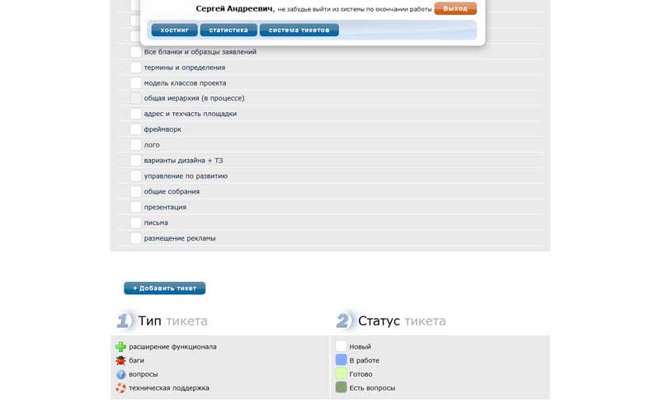Viewport: 660px width, 412px height.
Task: Click the В работе status label
Action: click(364, 361)
